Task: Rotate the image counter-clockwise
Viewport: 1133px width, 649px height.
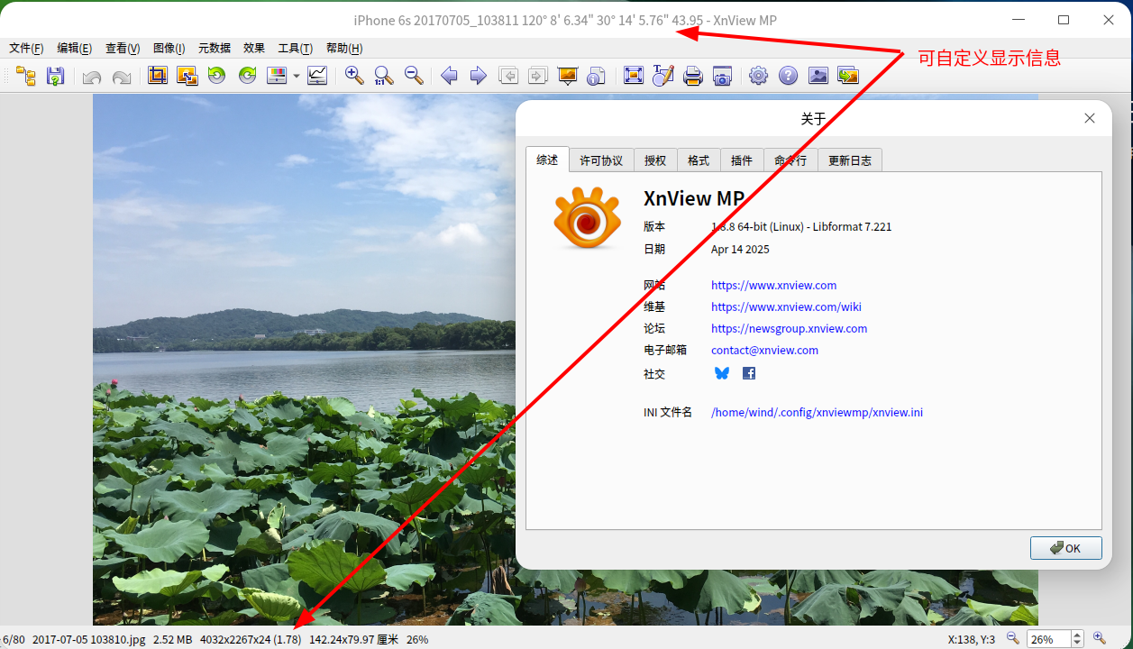Action: pyautogui.click(x=217, y=76)
